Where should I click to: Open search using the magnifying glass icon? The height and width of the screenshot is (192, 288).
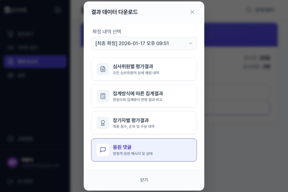click(x=249, y=10)
